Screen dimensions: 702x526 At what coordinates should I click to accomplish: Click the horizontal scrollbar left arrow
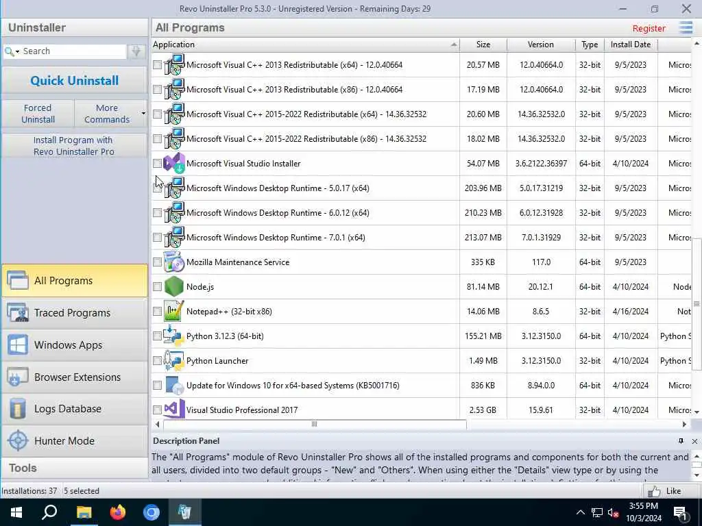(158, 424)
